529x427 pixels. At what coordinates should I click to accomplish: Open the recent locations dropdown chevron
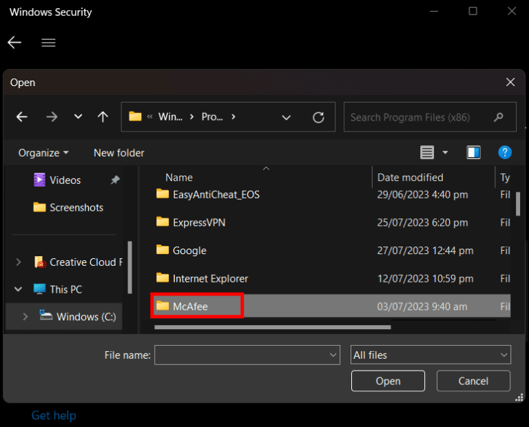[78, 117]
